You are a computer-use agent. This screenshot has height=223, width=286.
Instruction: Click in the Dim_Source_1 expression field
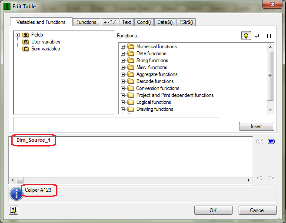tap(130, 157)
